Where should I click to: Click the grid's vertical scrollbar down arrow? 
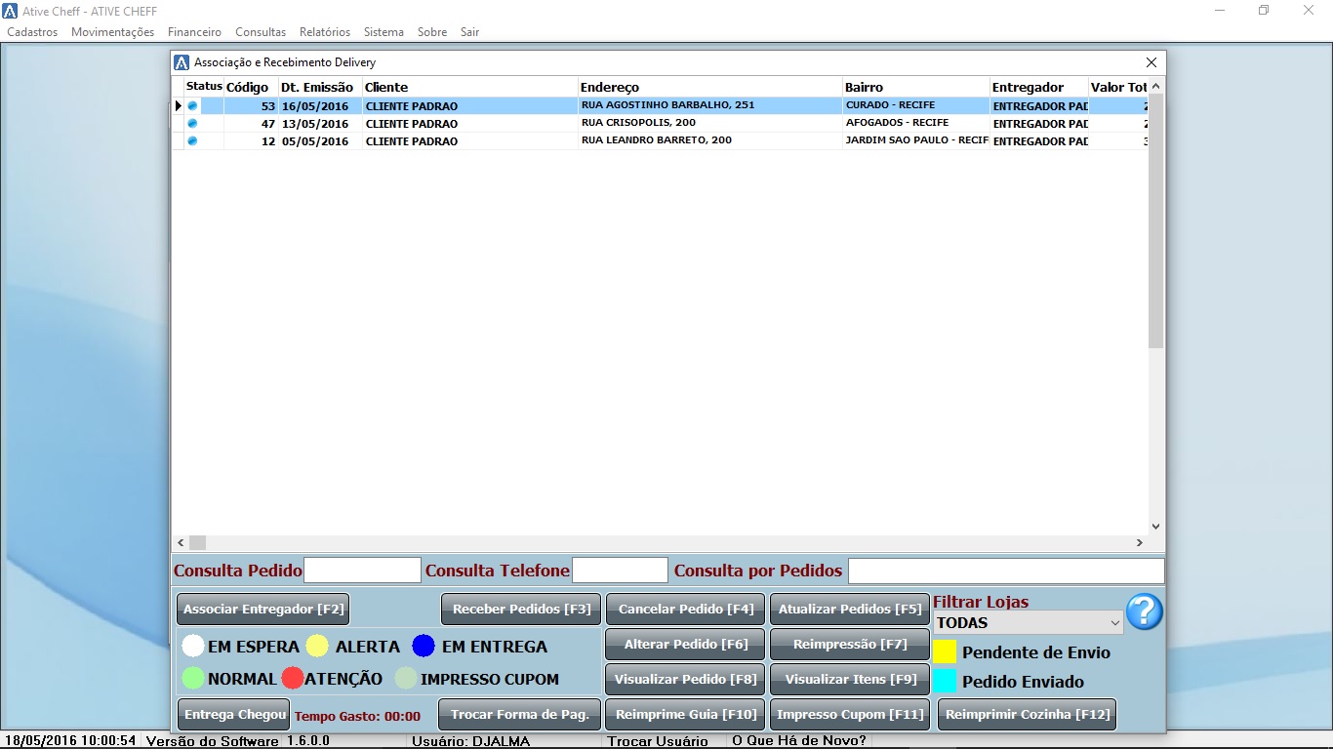[1155, 527]
